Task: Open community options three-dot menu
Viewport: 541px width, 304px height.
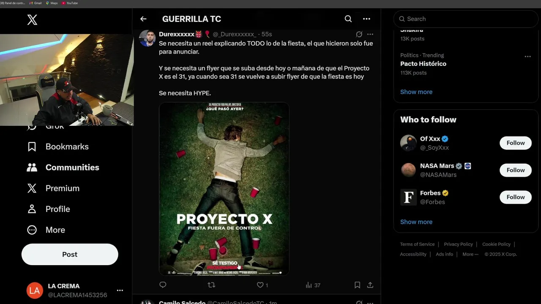Action: coord(366,19)
